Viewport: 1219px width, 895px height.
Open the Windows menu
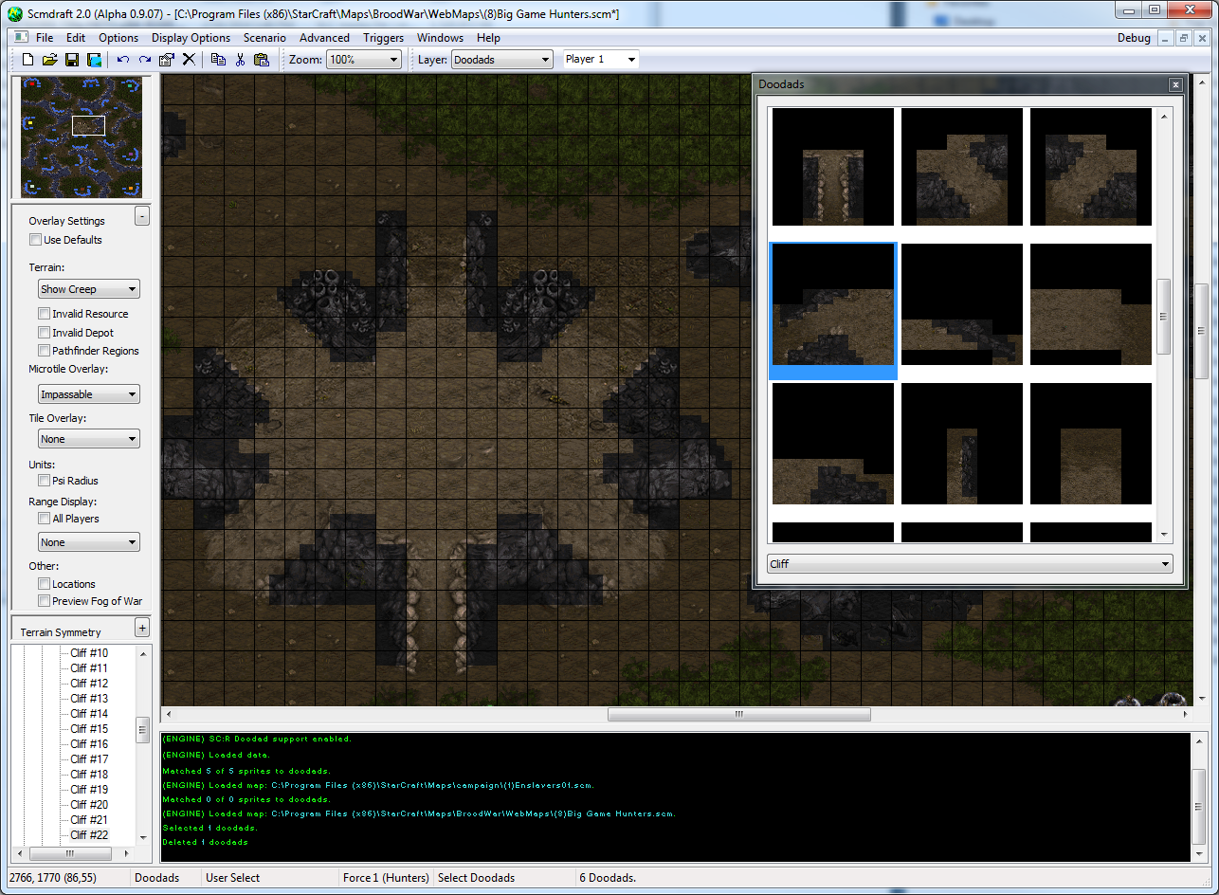point(440,38)
